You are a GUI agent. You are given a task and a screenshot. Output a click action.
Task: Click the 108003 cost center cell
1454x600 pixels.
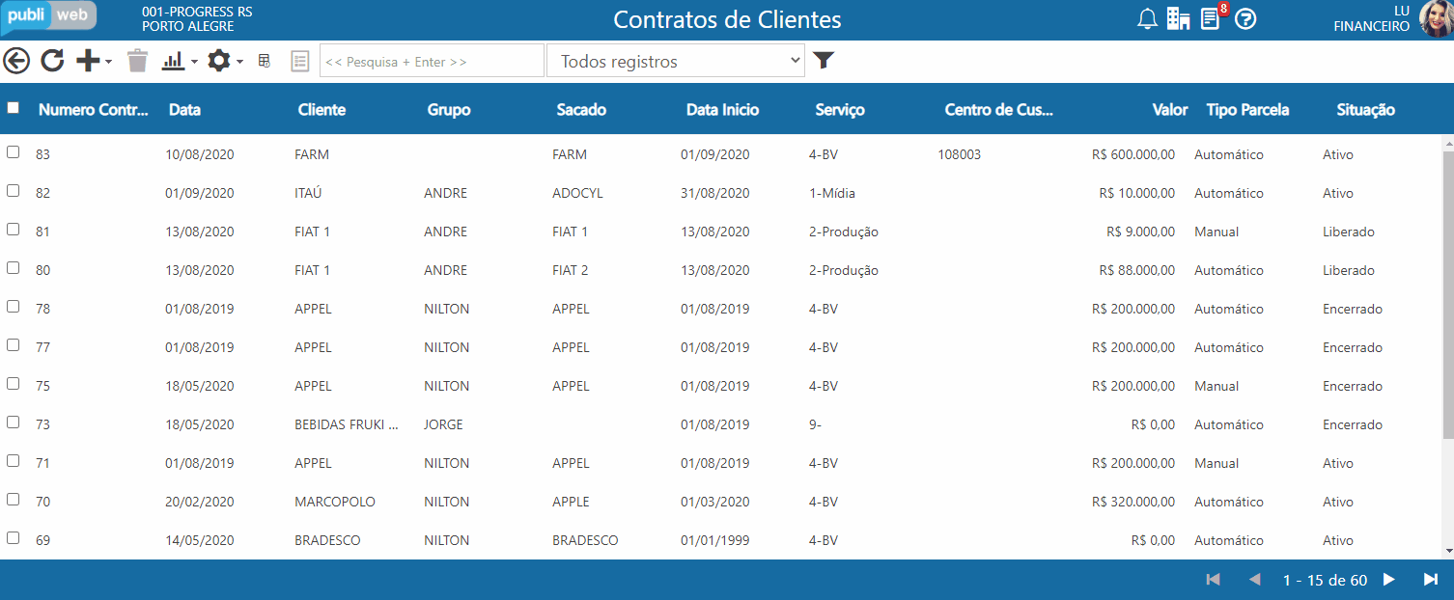(959, 154)
